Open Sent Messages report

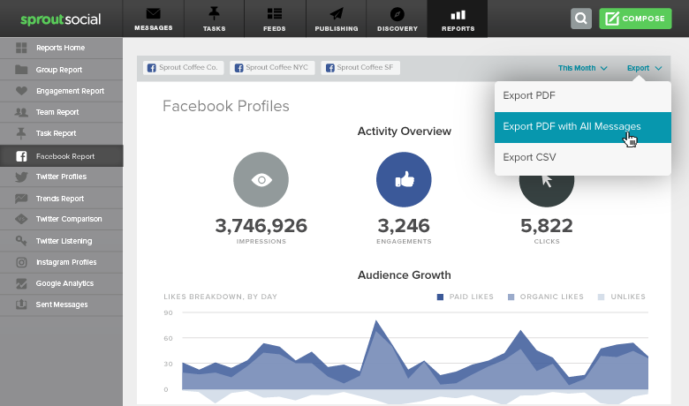(62, 304)
